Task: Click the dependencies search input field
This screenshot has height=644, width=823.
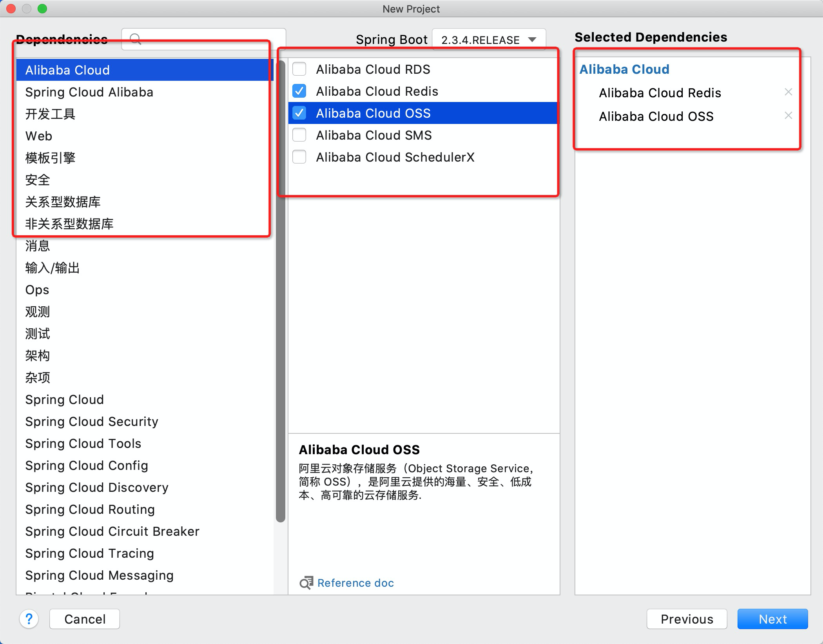Action: click(204, 39)
